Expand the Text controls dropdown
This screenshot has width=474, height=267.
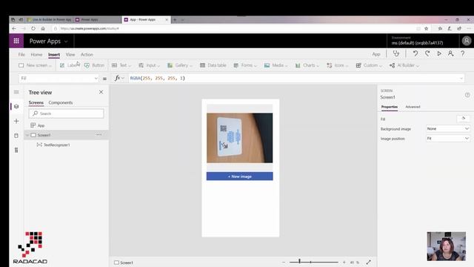(121, 65)
